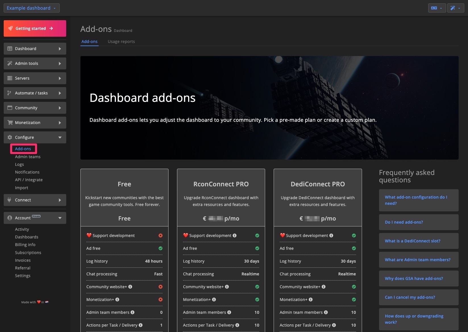Click the green Ad free checkmark on Free plan
Image resolution: width=468 pixels, height=332 pixels.
point(161,248)
